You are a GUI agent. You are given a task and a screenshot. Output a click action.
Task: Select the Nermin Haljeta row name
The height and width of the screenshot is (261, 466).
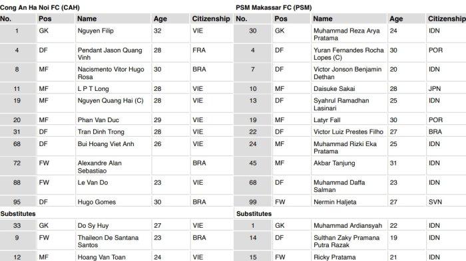click(349, 202)
